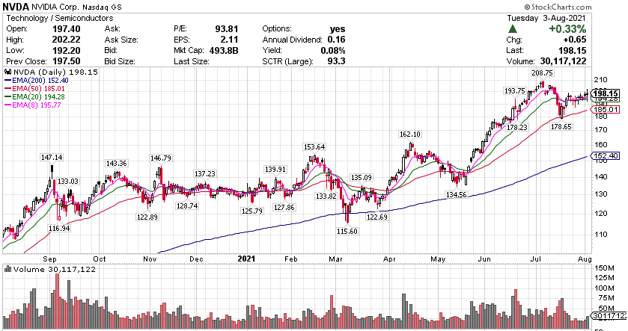The height and width of the screenshot is (331, 628).
Task: Click the Annual Dividend value 0.16
Action: coord(336,40)
